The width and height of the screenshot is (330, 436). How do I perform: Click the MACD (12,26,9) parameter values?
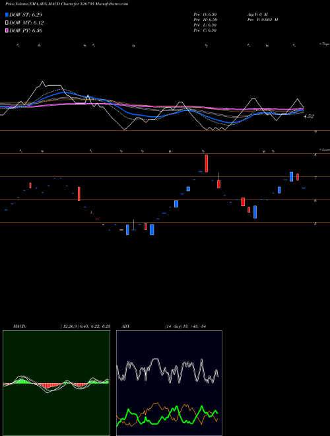pyautogui.click(x=86, y=326)
